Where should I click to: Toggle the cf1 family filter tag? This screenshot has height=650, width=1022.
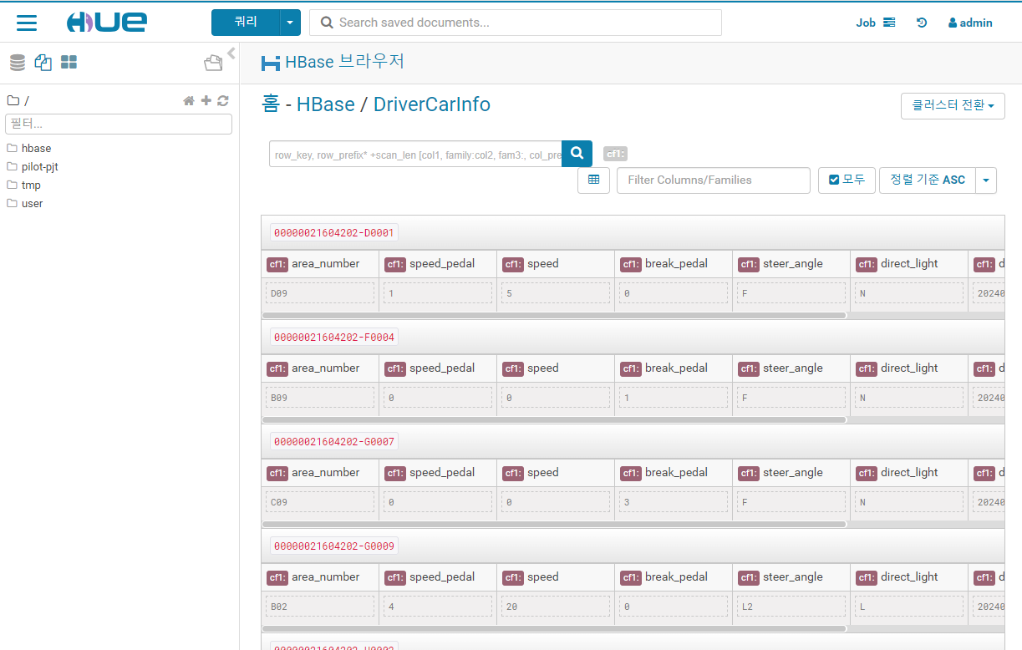615,154
